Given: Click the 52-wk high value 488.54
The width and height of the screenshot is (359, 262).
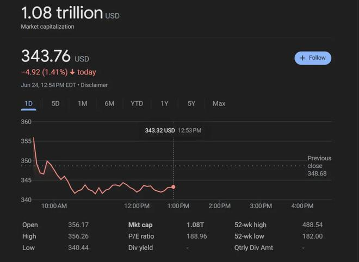Looking at the screenshot, I should click(x=312, y=224).
